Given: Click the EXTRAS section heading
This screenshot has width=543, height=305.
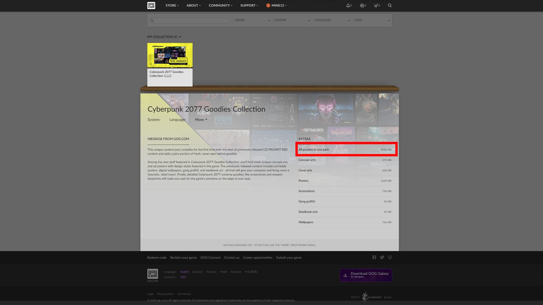Looking at the screenshot, I should pos(304,139).
